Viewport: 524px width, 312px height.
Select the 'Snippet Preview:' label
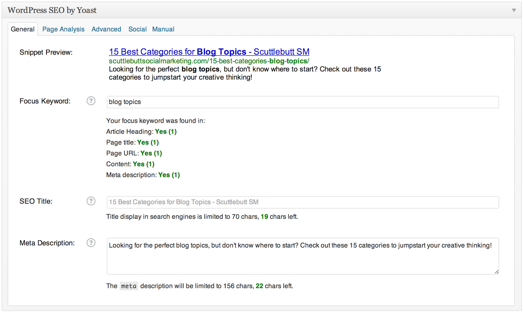[x=46, y=52]
